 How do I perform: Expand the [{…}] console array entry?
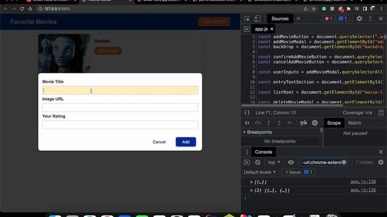252,182
